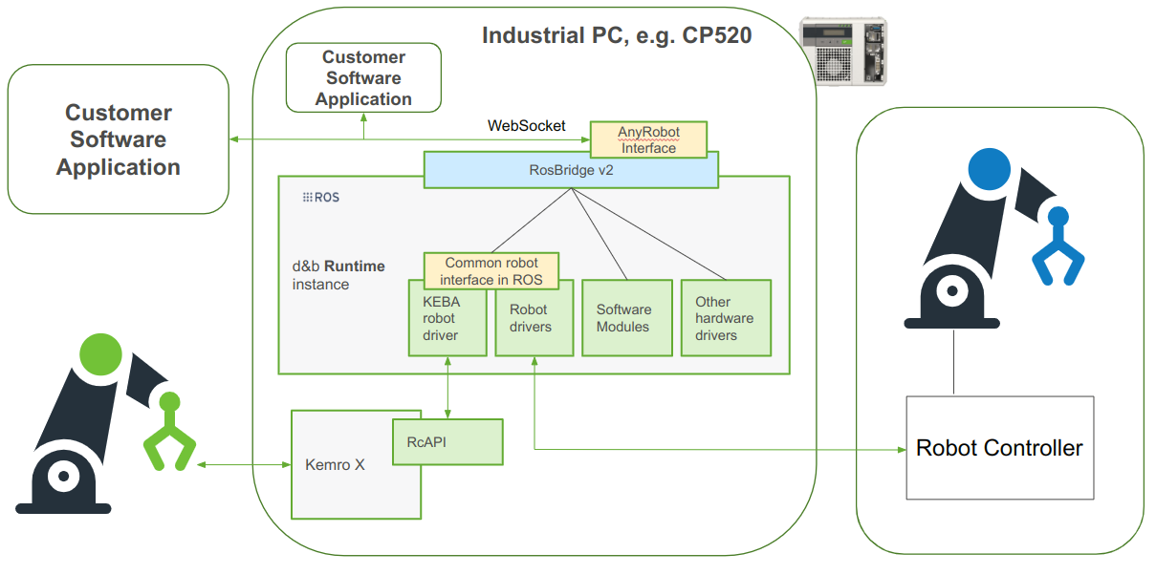Select the blue gripper claw icon
This screenshot has width=1156, height=575.
point(1058,245)
